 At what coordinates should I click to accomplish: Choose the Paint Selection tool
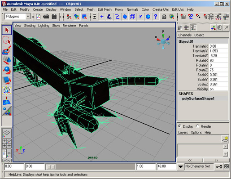point(7,50)
